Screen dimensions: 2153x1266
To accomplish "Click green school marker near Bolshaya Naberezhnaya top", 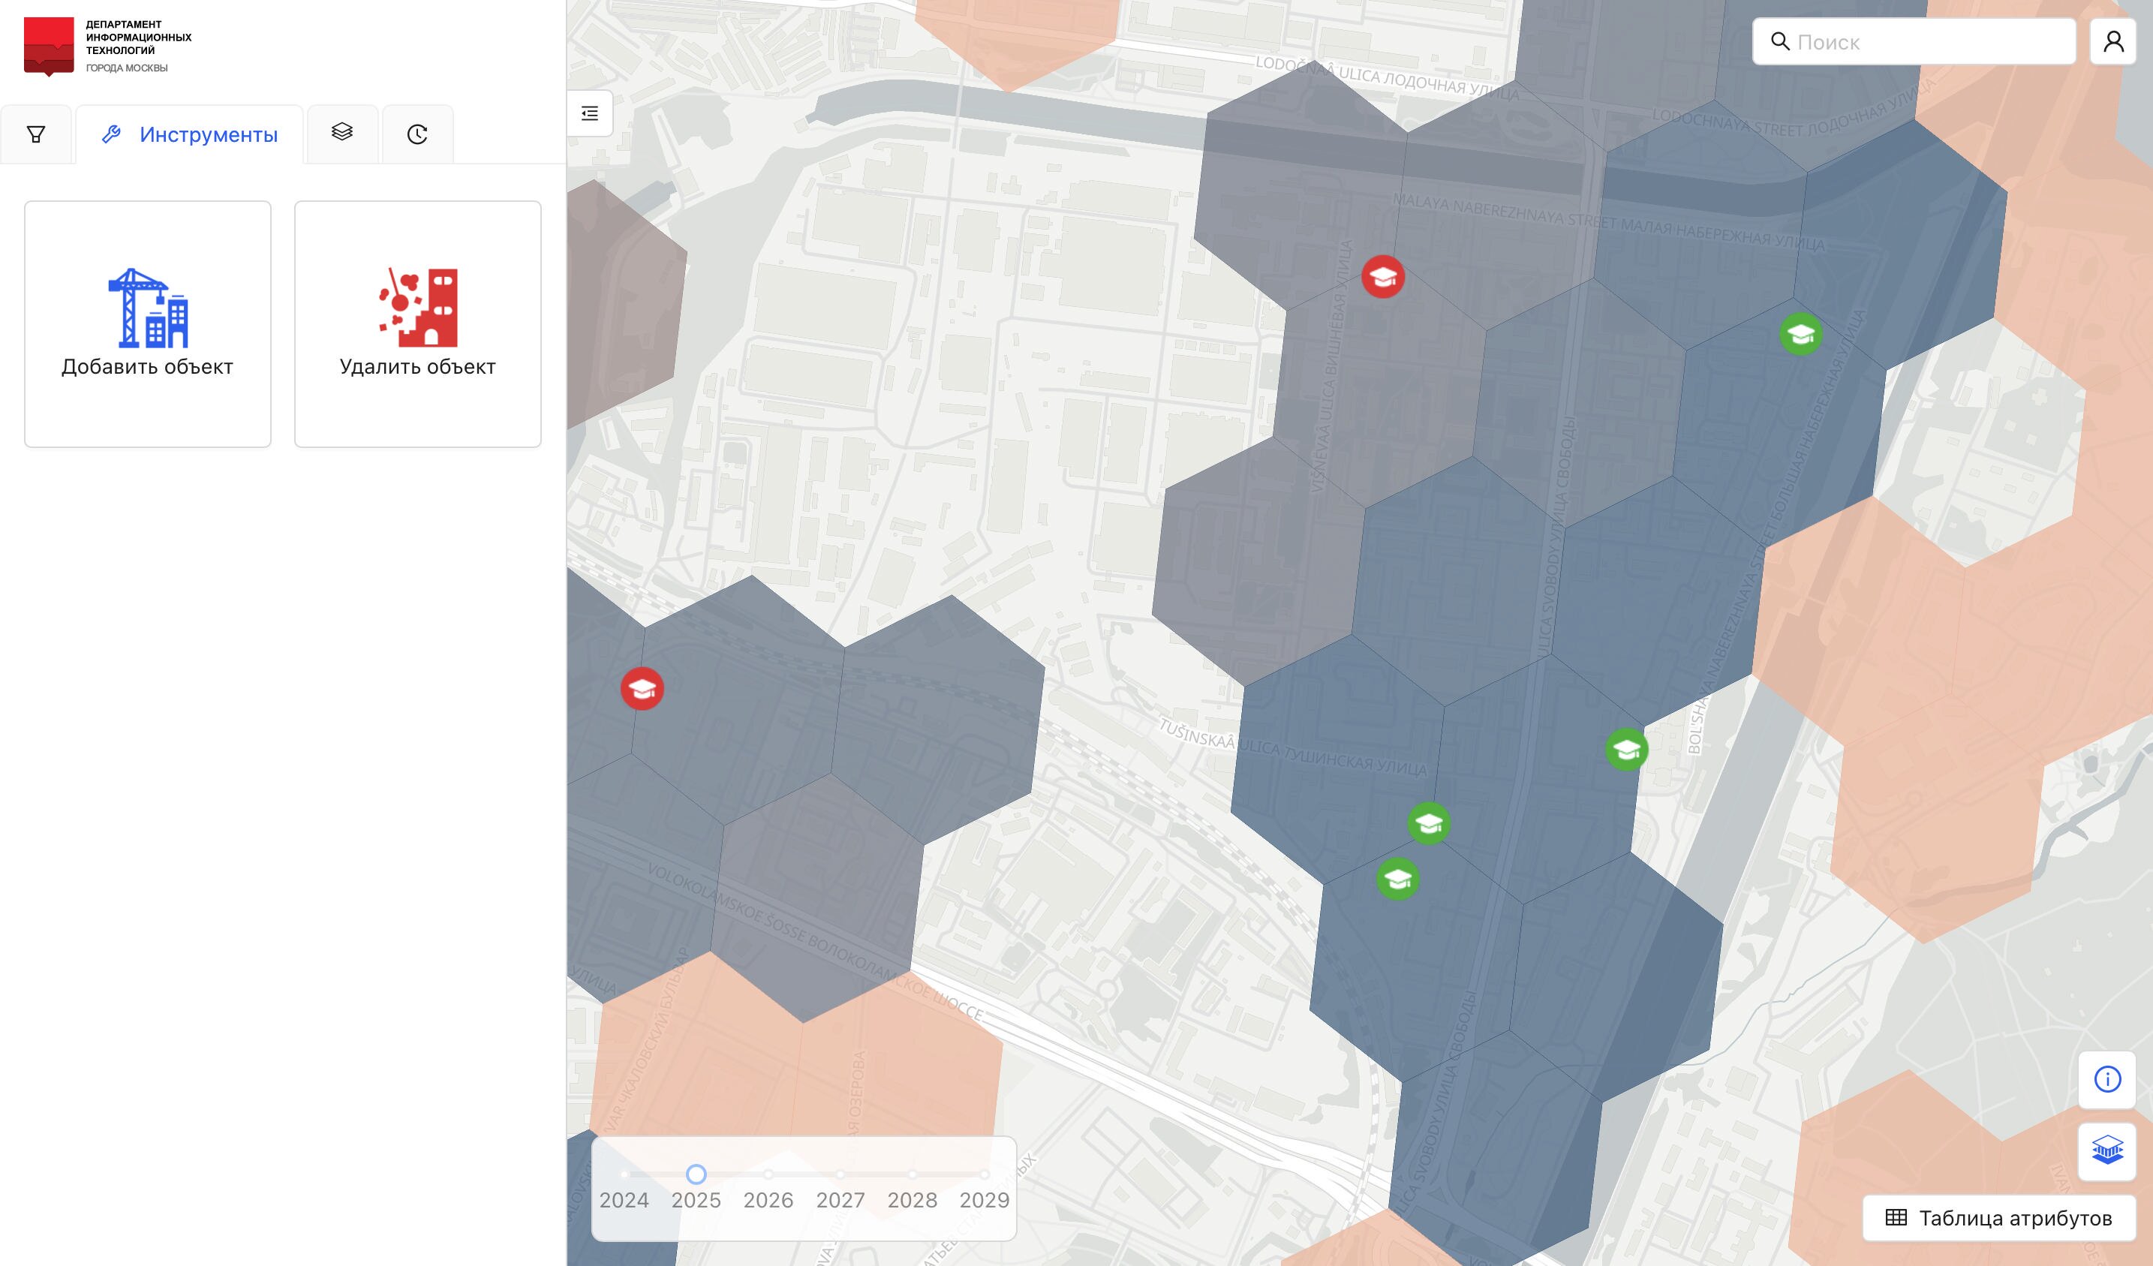I will pos(1800,333).
